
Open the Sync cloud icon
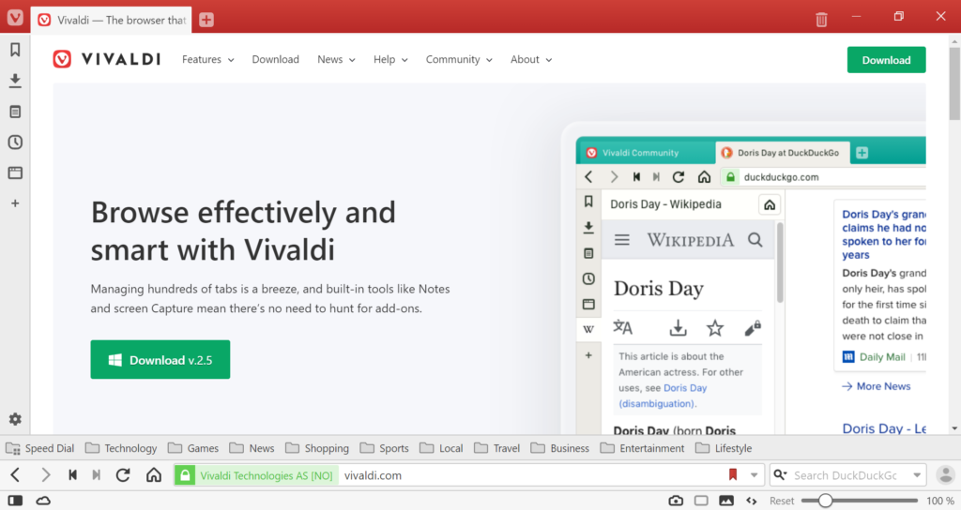click(43, 501)
